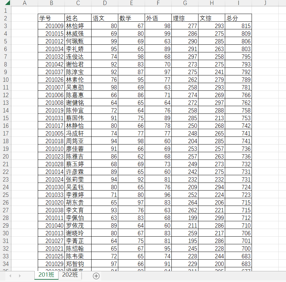
Task: Click the 数学 header cell
Action: click(x=131, y=18)
